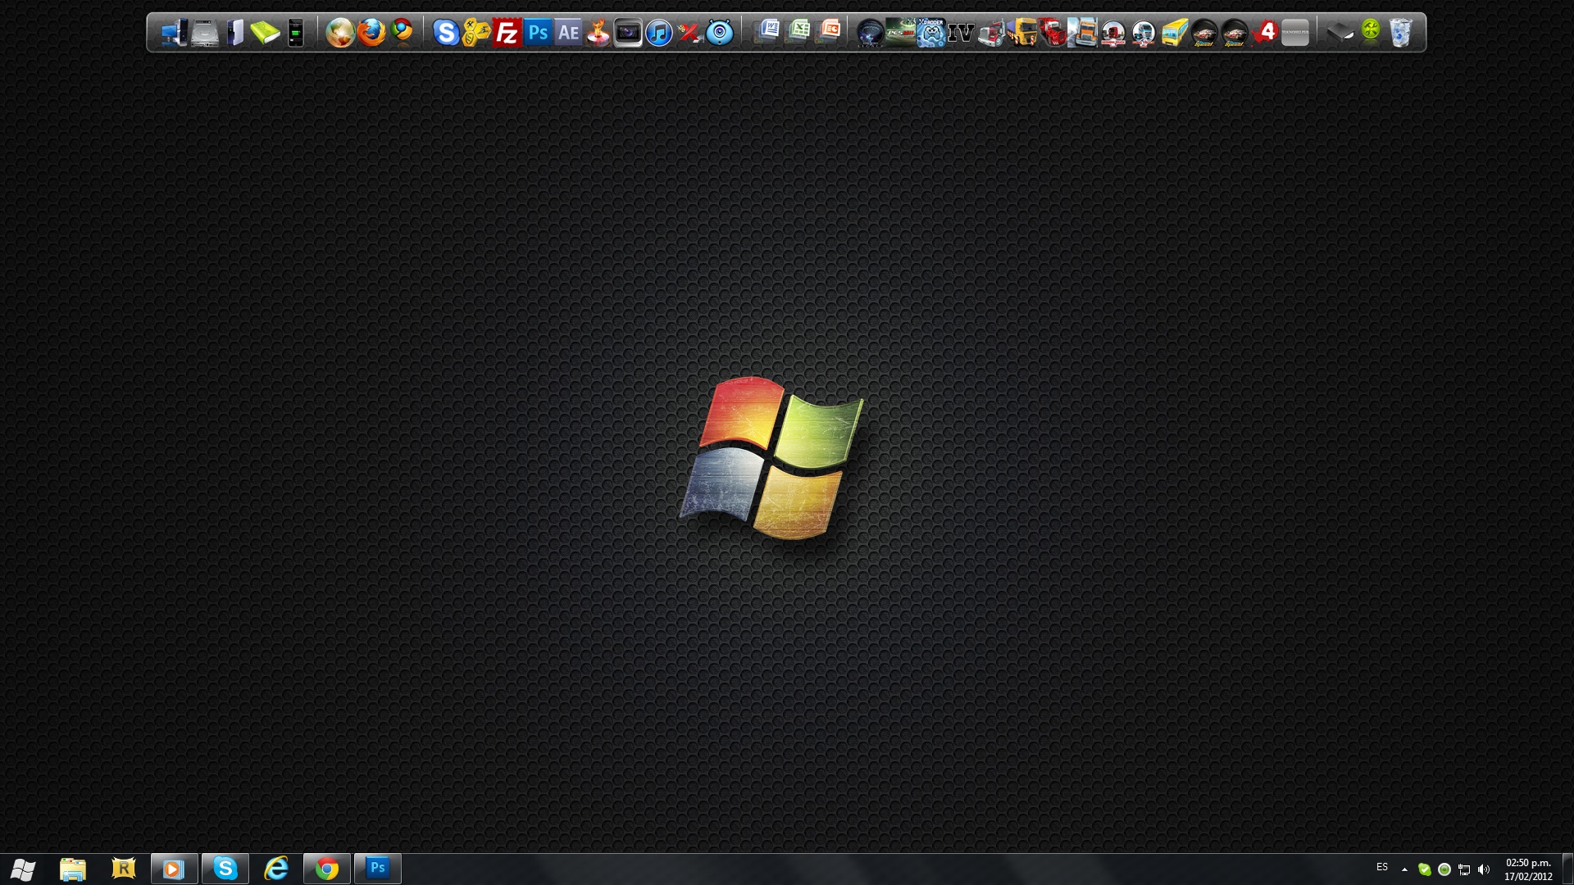Switch to Photoshop taskbar button
This screenshot has height=885, width=1574.
pyautogui.click(x=378, y=868)
